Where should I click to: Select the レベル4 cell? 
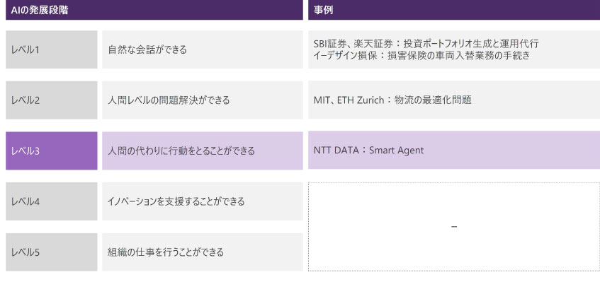(x=51, y=201)
